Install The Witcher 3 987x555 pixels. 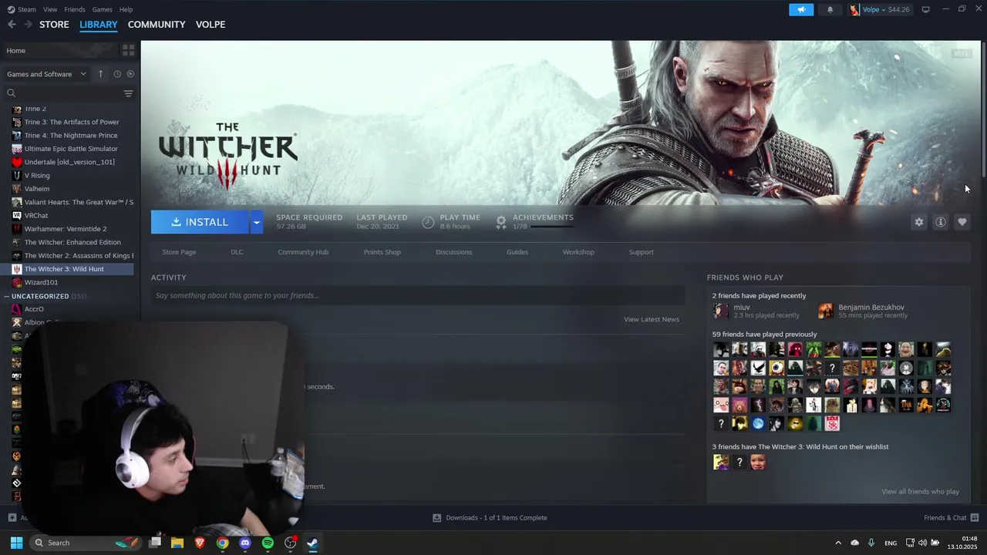click(x=200, y=222)
